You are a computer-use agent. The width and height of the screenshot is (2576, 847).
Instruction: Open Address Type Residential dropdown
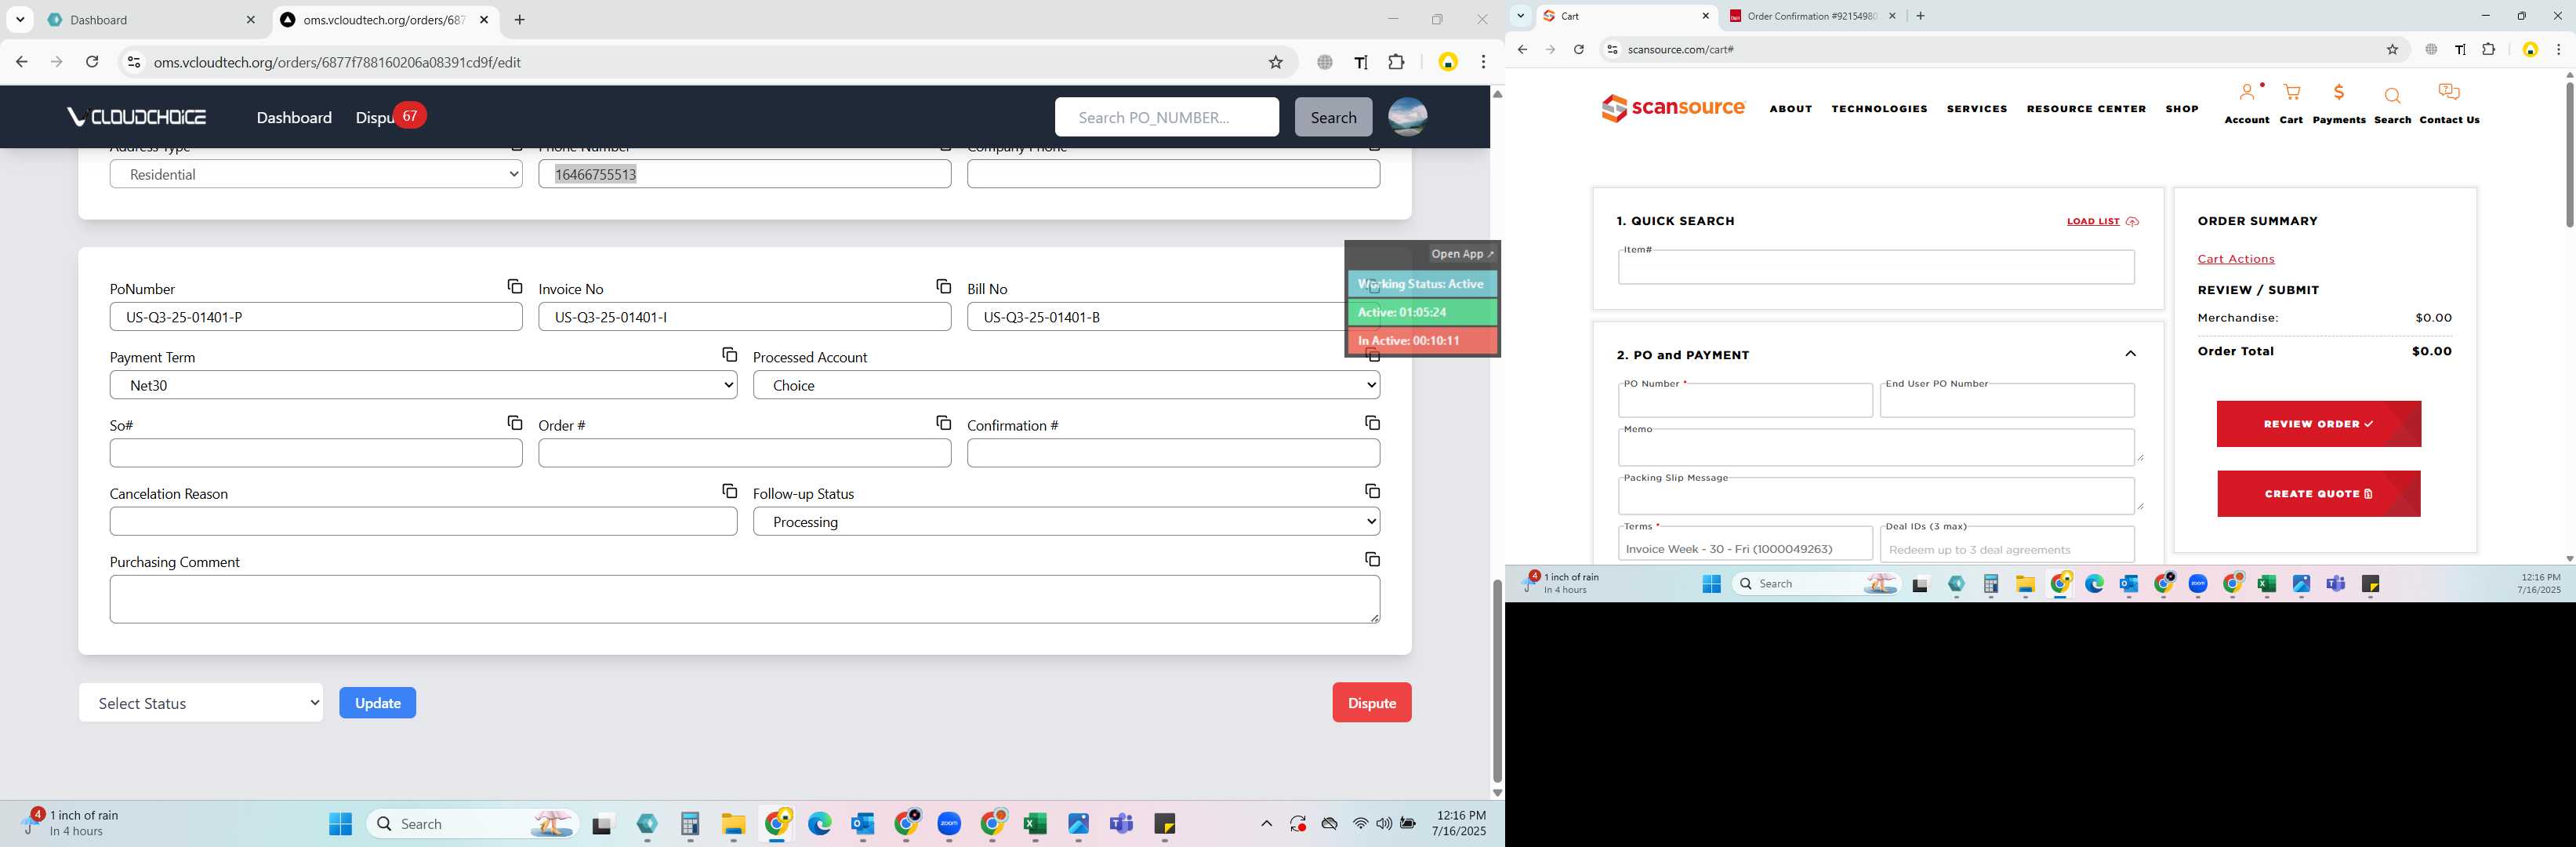[316, 174]
